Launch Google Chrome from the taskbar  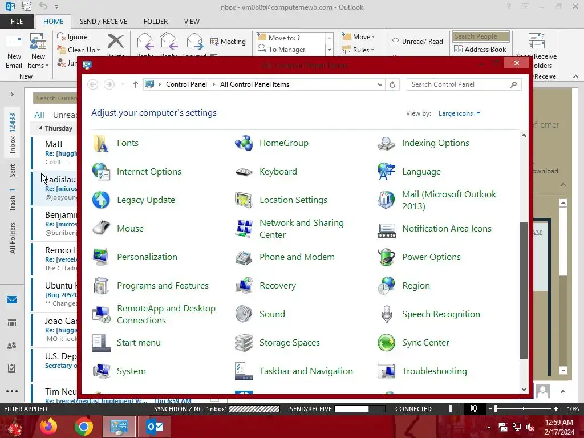84,427
